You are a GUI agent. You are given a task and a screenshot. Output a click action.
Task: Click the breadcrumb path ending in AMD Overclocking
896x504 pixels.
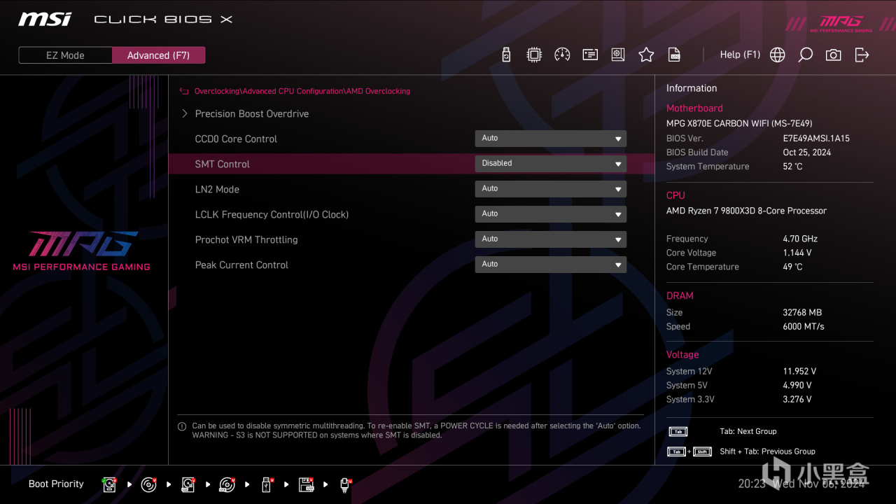[x=302, y=91]
